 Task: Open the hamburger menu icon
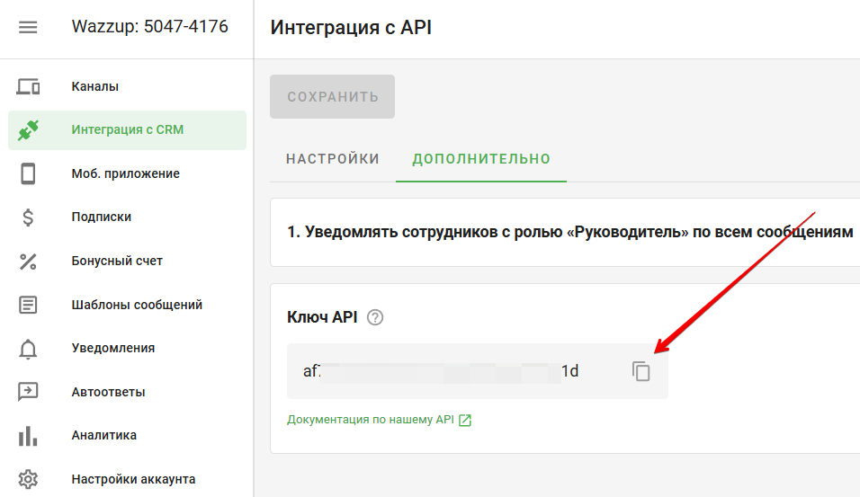pyautogui.click(x=28, y=27)
